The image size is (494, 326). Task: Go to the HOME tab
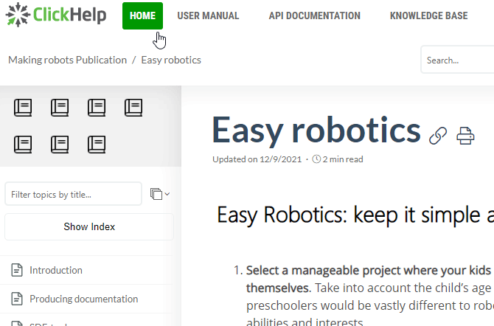coord(142,15)
